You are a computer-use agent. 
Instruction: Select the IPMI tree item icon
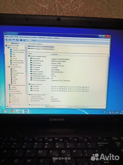(11, 56)
